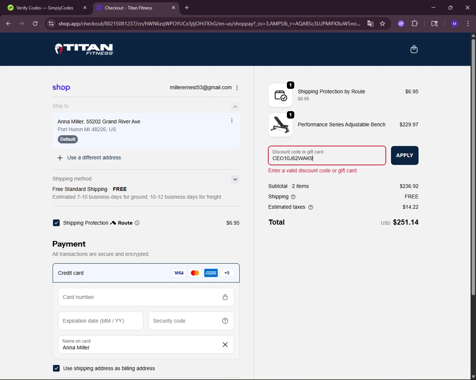
Task: Go back to the previous page
Action: click(9, 23)
